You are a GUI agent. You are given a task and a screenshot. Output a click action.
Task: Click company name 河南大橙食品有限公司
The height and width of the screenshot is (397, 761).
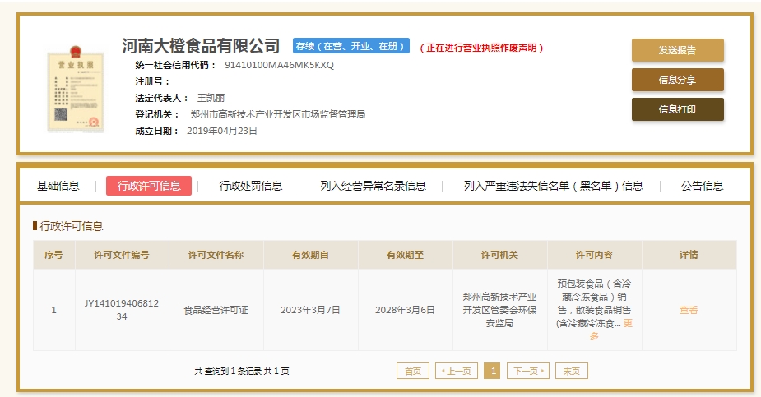(x=201, y=46)
